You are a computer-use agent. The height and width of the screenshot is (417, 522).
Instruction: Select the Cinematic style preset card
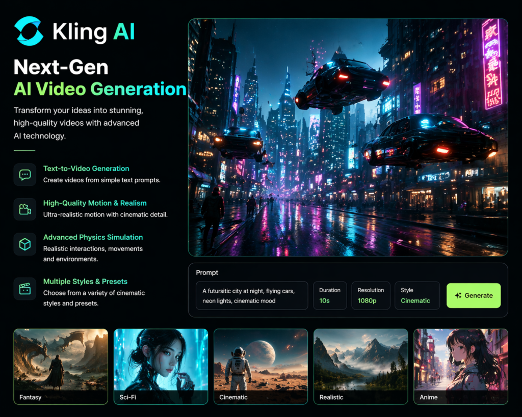260,367
